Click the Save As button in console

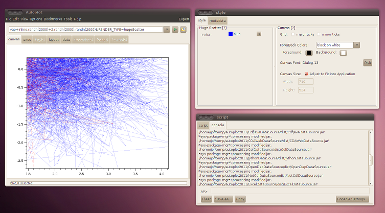pos(223,199)
